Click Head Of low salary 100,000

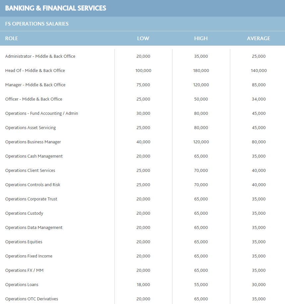tap(143, 71)
